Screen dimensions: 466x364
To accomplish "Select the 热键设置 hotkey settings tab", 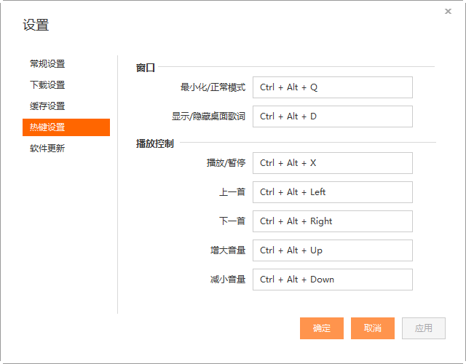I will click(x=66, y=127).
